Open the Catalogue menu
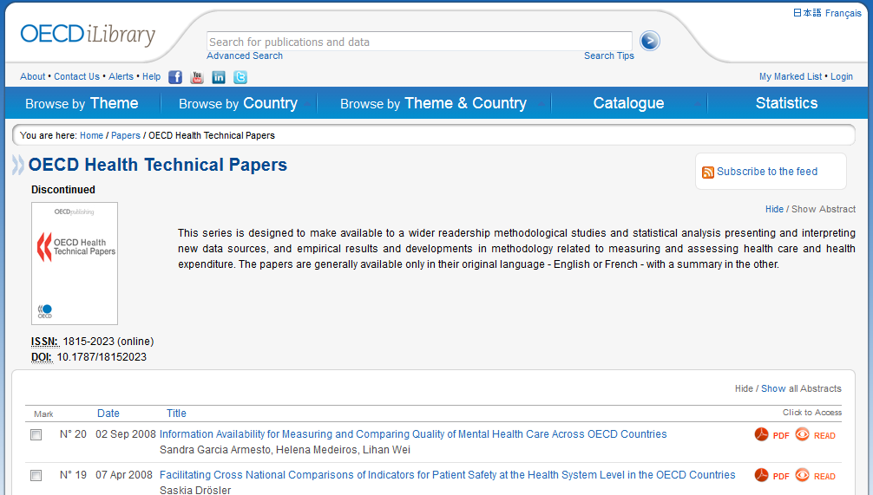 pos(628,103)
